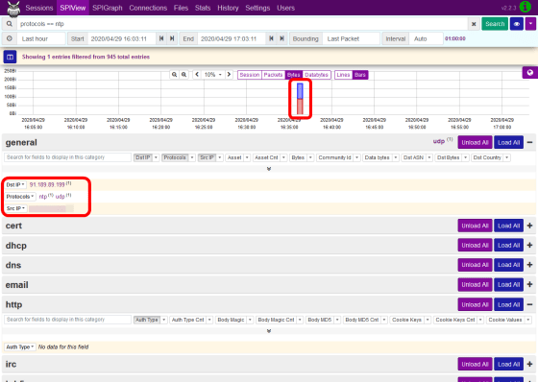Toggle Protocols field in general
Screen dimensions: 538x382
click(x=175, y=157)
